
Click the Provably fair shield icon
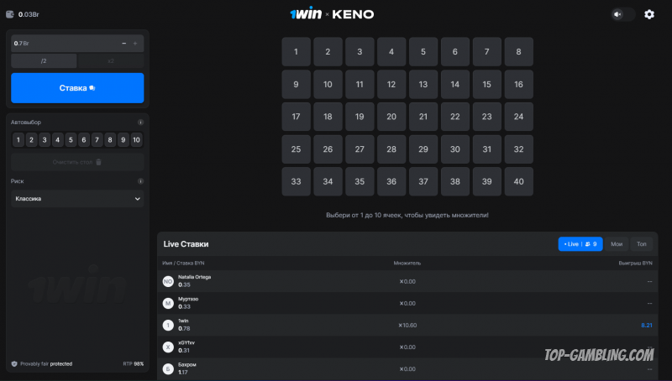(x=14, y=364)
